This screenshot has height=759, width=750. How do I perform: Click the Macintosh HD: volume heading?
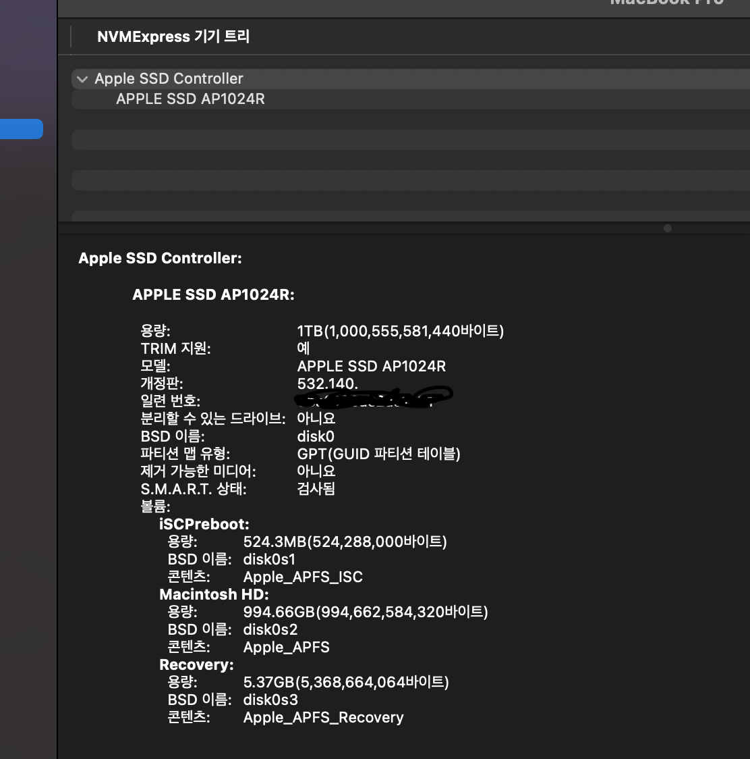pos(214,594)
